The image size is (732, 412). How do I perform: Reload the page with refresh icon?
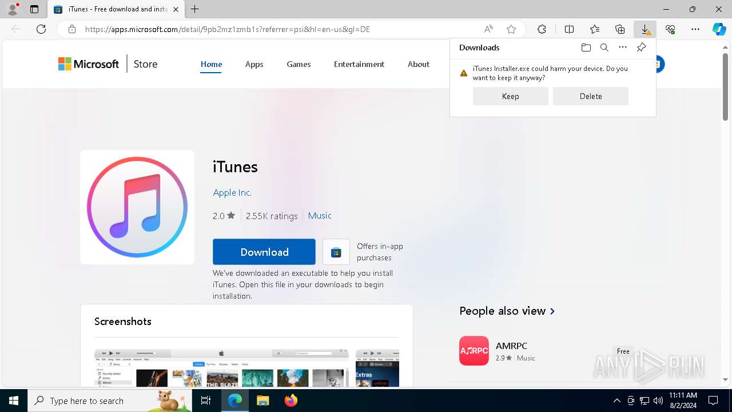pyautogui.click(x=41, y=29)
